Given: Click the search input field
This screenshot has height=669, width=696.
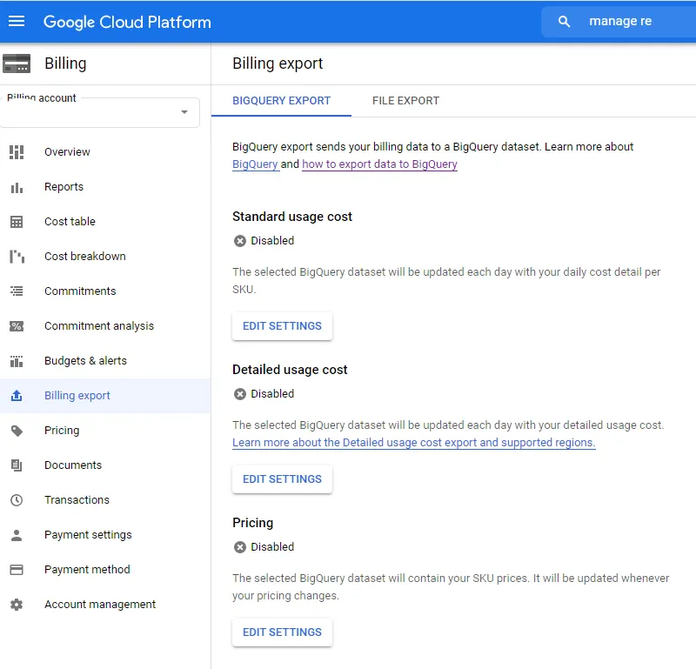Looking at the screenshot, I should tap(635, 22).
